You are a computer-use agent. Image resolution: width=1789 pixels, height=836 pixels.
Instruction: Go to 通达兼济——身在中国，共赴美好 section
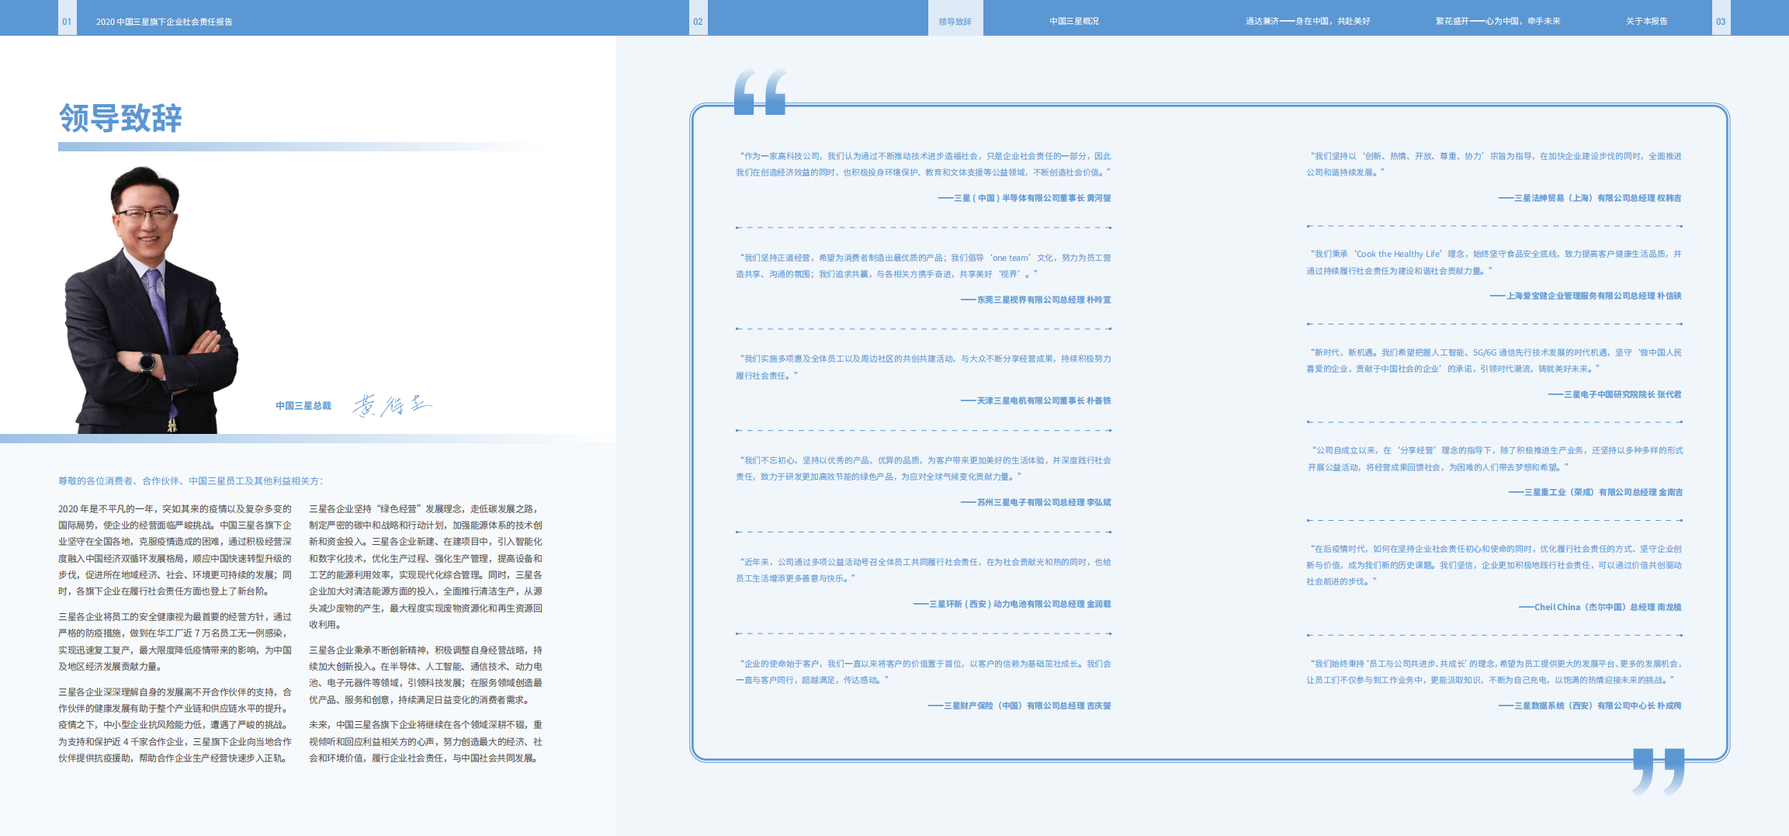[1307, 22]
